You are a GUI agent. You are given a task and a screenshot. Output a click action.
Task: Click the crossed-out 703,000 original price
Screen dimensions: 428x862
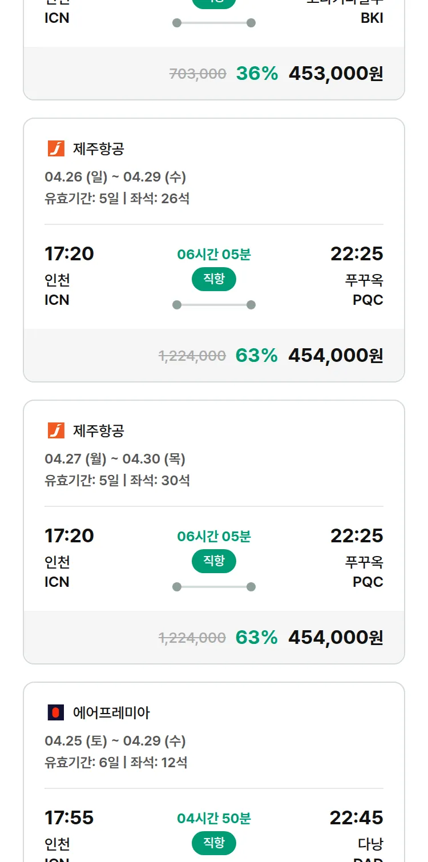coord(197,74)
